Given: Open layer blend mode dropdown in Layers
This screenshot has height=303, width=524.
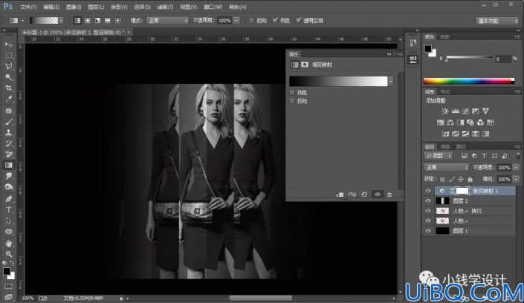Looking at the screenshot, I should click(446, 167).
